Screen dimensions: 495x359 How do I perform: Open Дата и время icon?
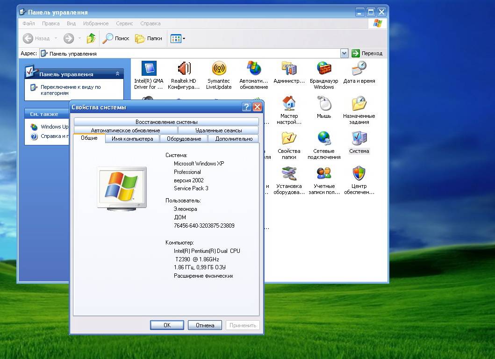[x=359, y=72]
